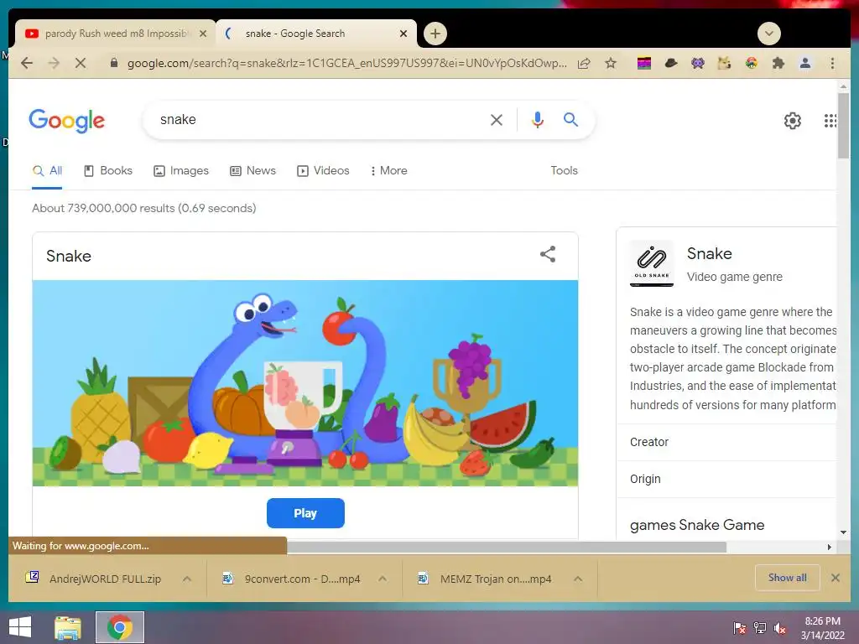Image resolution: width=859 pixels, height=644 pixels.
Task: Click the Old Snake logo thumbnail
Action: point(651,262)
